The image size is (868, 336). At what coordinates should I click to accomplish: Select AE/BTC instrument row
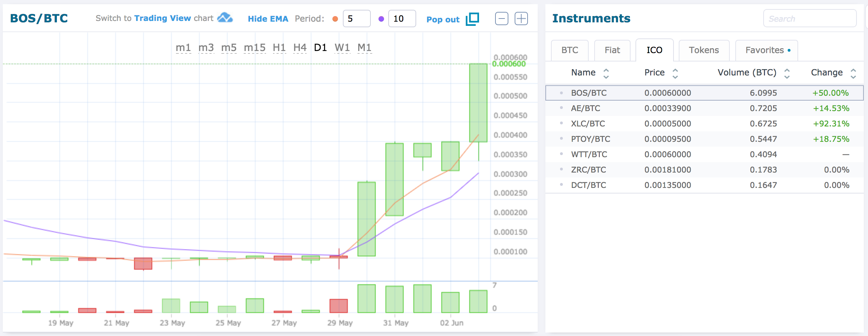tap(705, 108)
